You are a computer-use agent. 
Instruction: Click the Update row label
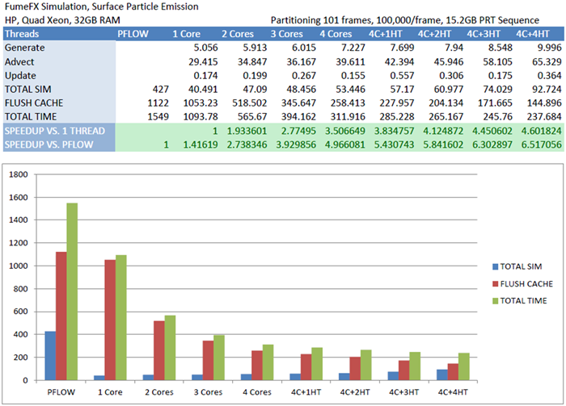tap(20, 76)
